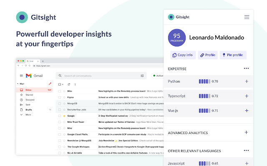The image size is (267, 166).
Task: Open the Drafts folder
Action: click(29, 110)
